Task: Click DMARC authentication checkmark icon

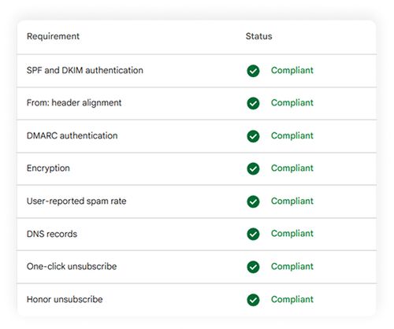Action: coord(253,136)
